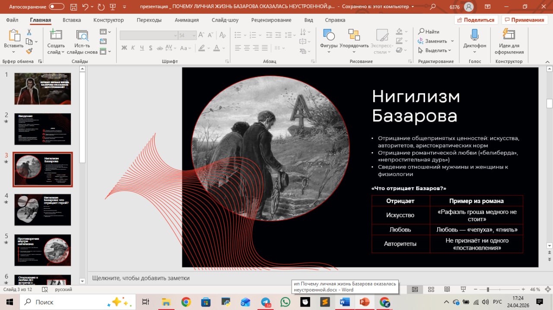Switch to the Анимация tab

point(187,20)
